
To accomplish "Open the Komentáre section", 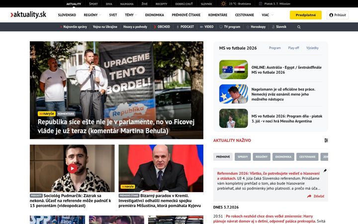I will click(x=218, y=15).
